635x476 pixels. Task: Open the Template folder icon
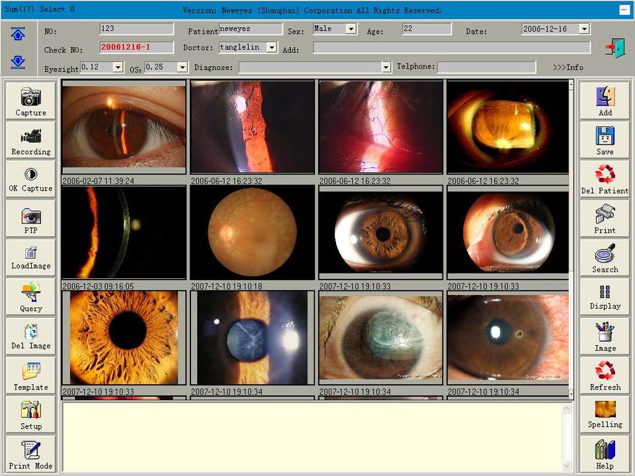click(x=31, y=371)
